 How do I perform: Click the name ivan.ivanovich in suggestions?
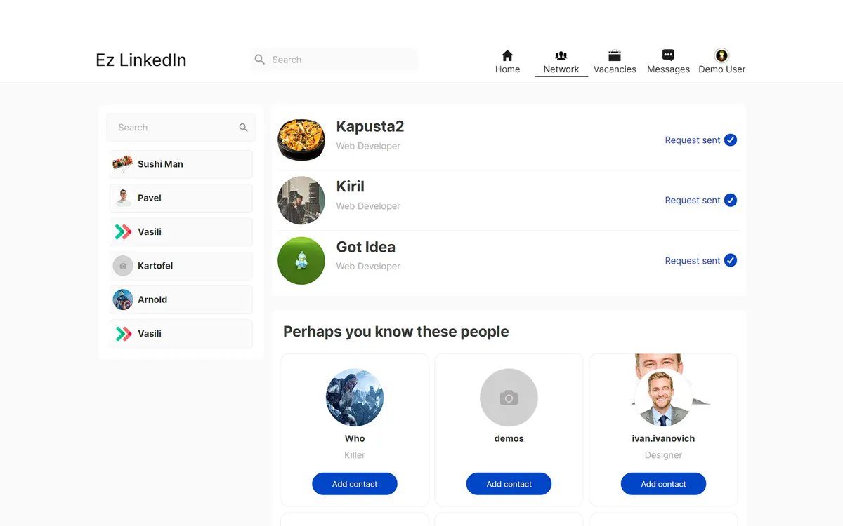coord(663,438)
